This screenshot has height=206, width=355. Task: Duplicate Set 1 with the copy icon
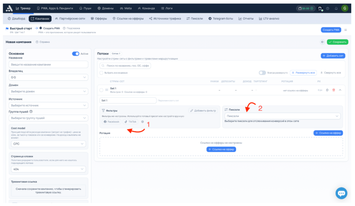tap(327, 90)
